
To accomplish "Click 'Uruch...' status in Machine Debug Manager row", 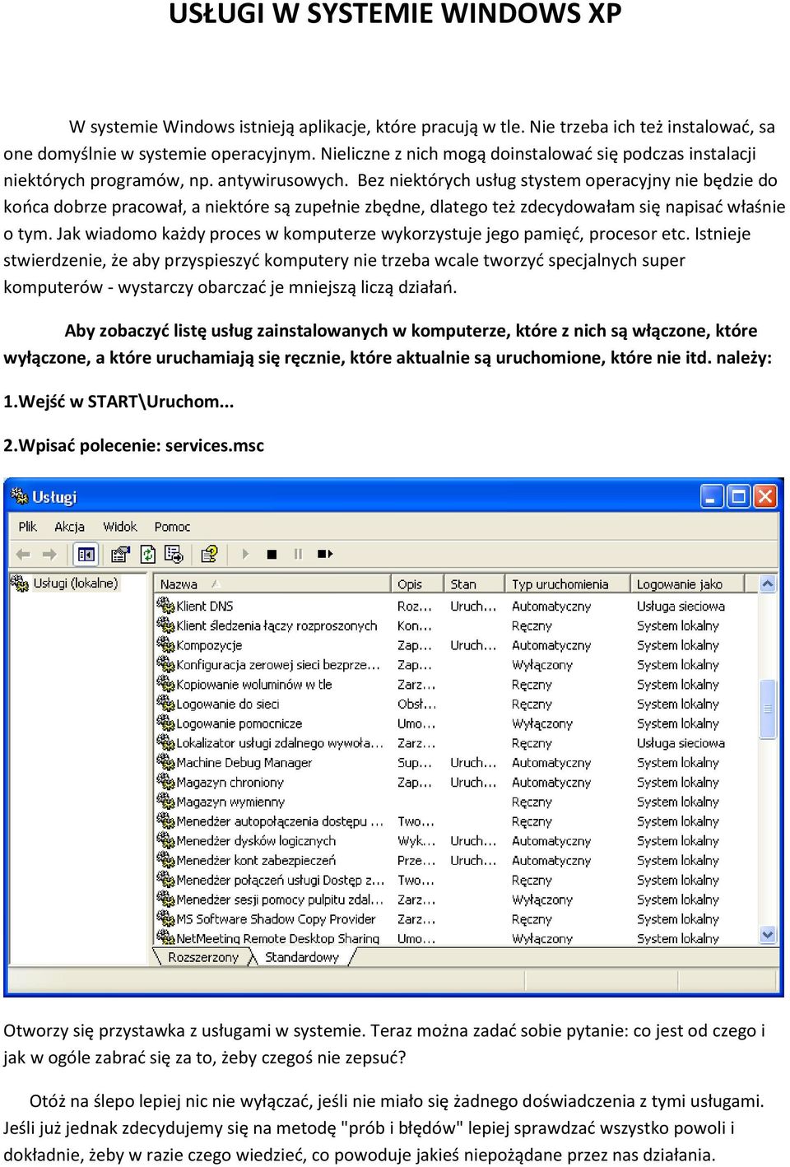I will coord(473,763).
